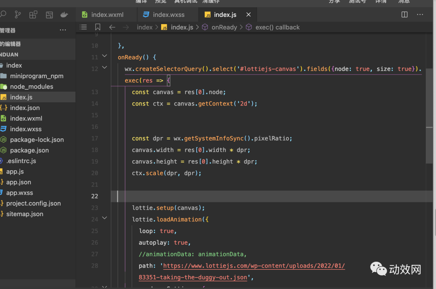Viewport: 436px width, 289px height.
Task: Click the onReady breadcrumb item
Action: pos(220,27)
